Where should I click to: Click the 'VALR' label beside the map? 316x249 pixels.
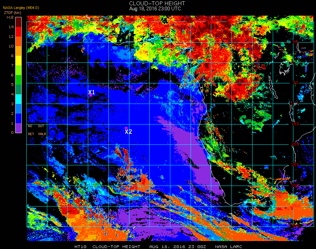coord(42,134)
